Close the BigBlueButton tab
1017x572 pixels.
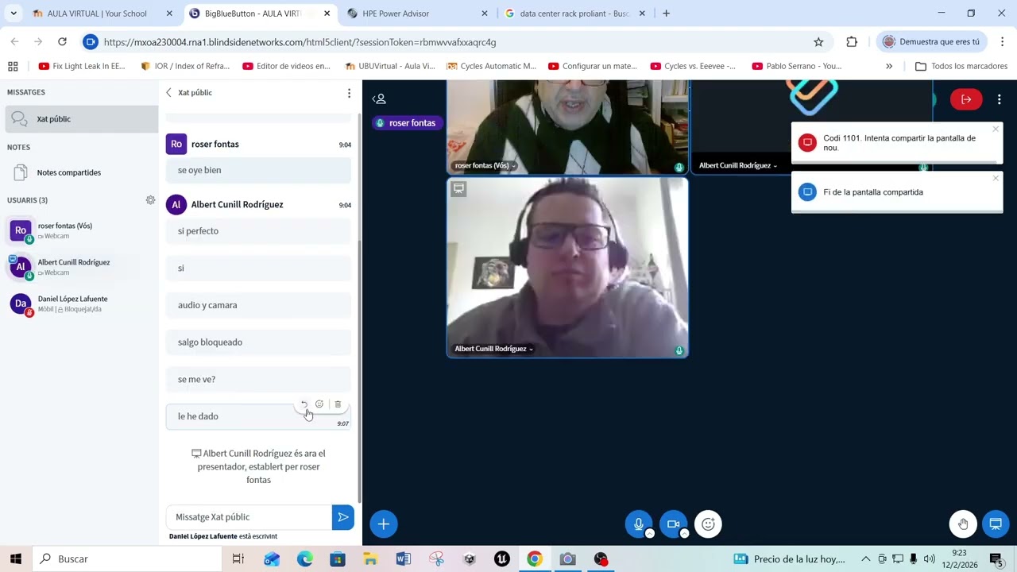tap(327, 14)
